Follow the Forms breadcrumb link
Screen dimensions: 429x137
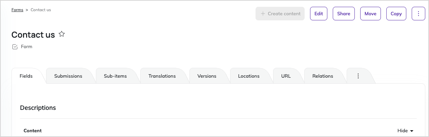(17, 10)
